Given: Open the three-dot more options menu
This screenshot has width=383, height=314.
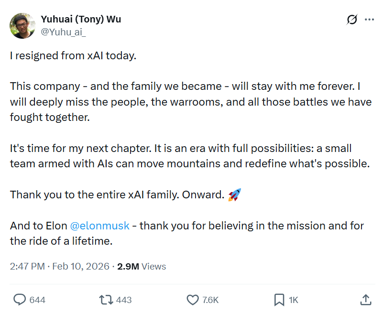Looking at the screenshot, I should pyautogui.click(x=369, y=20).
